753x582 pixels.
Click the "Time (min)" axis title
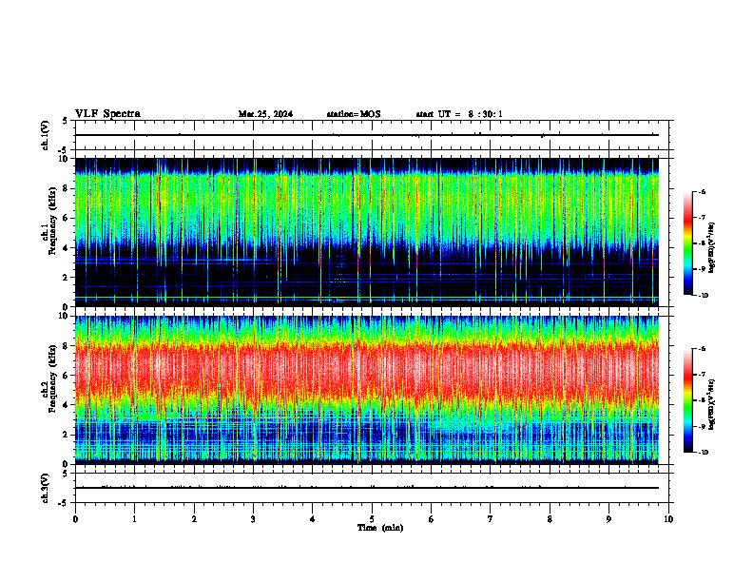380,528
